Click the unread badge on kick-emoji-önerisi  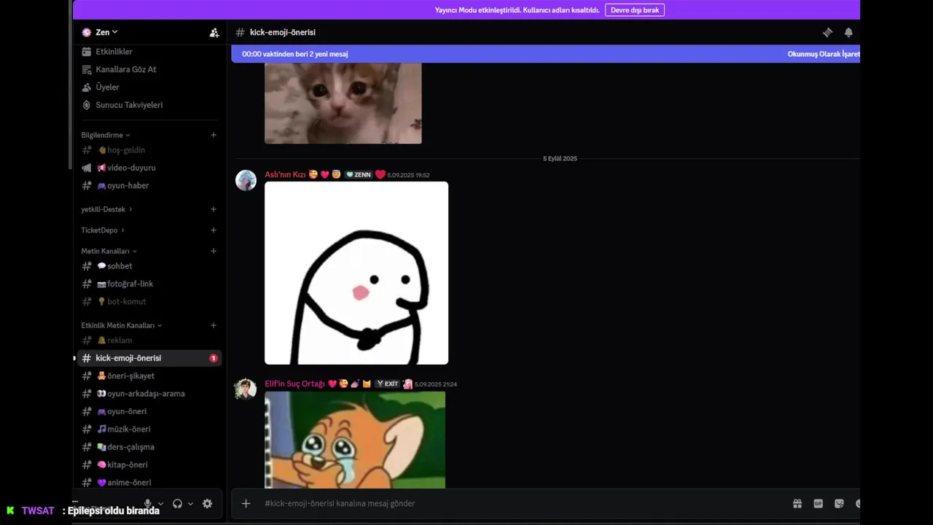pos(214,358)
